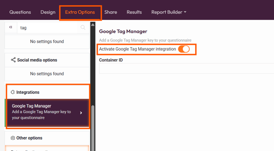Toggle Activate Google Tag Manager integration switch
Image resolution: width=274 pixels, height=151 pixels.
[x=184, y=49]
